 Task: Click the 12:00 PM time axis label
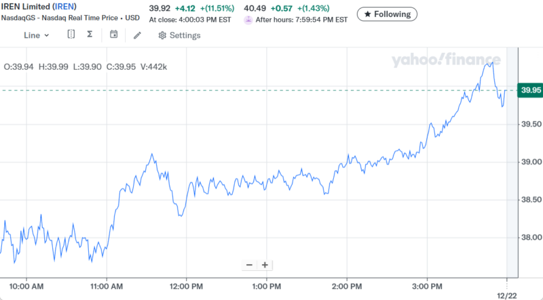(186, 286)
